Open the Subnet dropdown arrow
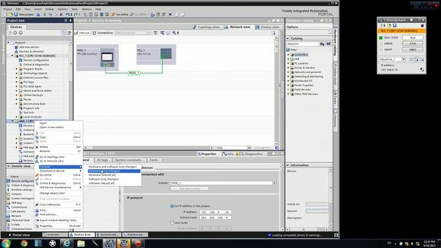 [x=274, y=183]
